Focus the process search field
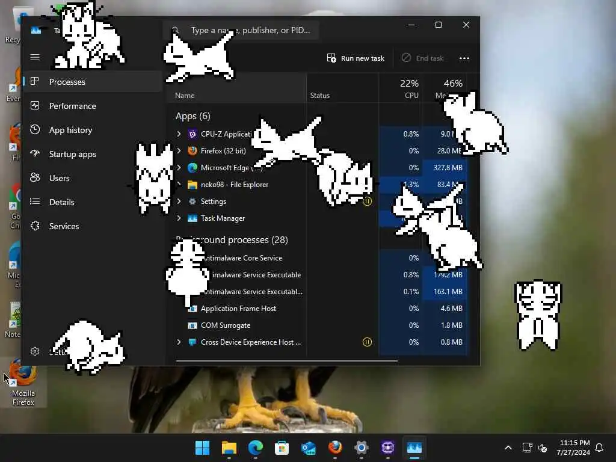This screenshot has width=616, height=462. 241,30
